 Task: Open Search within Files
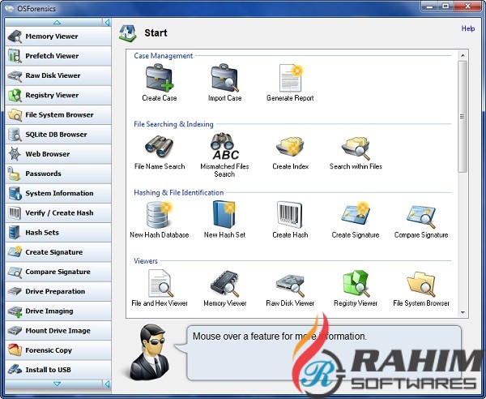tap(356, 152)
